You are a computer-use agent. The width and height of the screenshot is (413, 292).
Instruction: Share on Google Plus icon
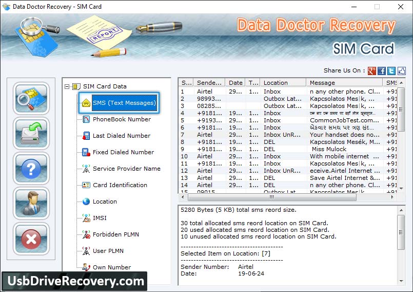pyautogui.click(x=371, y=71)
